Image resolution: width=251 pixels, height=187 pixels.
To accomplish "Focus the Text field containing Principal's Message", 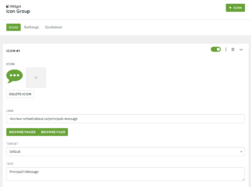I will 125,174.
